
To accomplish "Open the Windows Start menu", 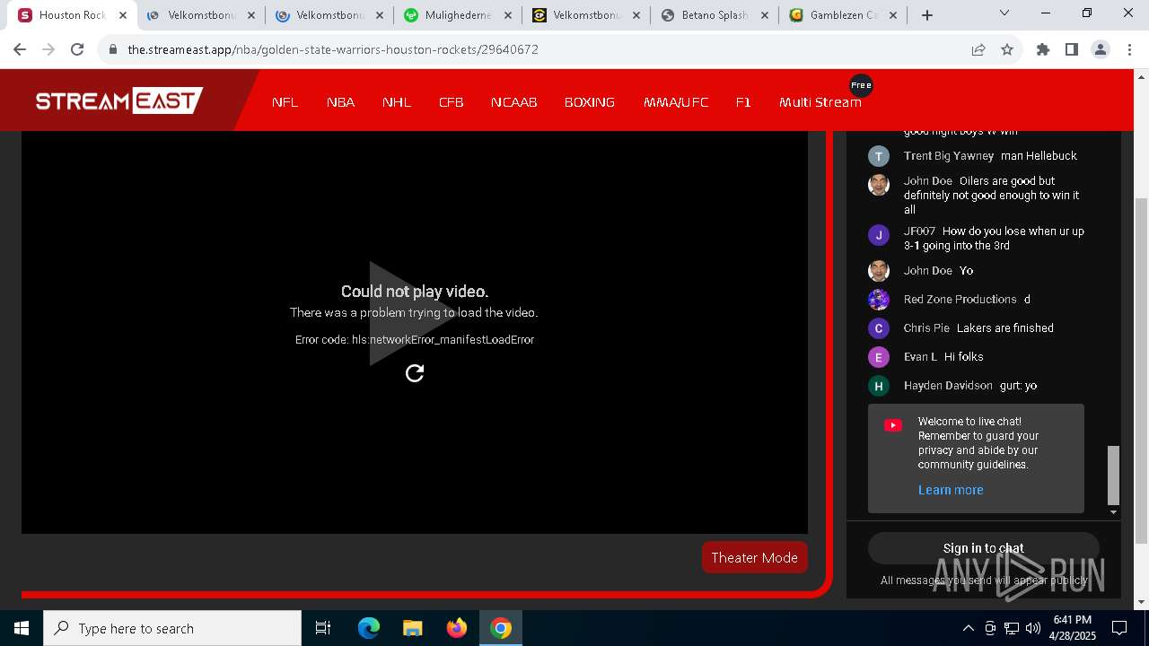I will pos(22,628).
